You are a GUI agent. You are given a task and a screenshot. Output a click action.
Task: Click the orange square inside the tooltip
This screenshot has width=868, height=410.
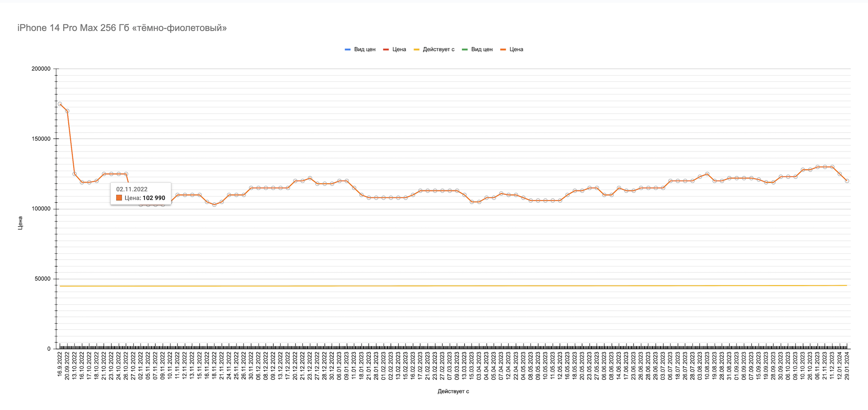coord(119,198)
